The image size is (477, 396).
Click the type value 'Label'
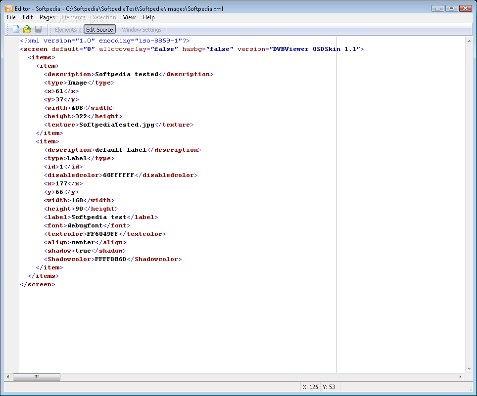pos(77,158)
